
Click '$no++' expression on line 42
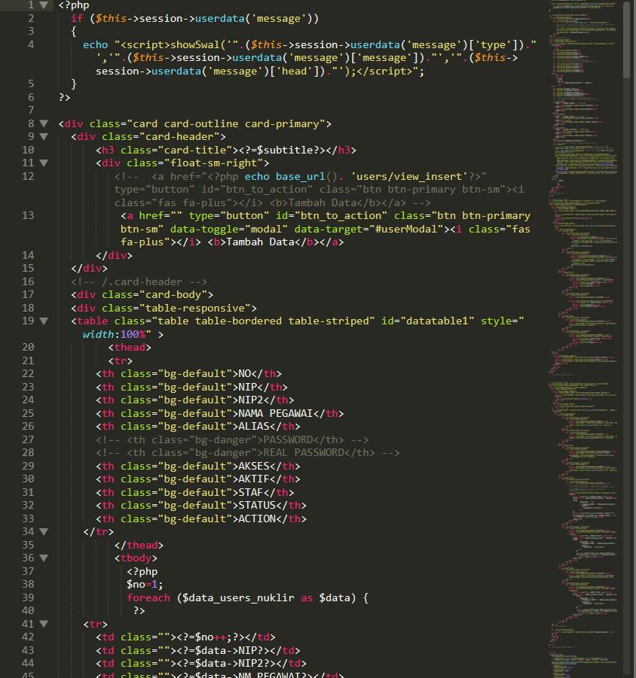coord(210,638)
